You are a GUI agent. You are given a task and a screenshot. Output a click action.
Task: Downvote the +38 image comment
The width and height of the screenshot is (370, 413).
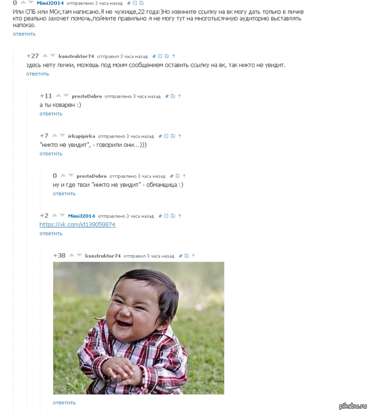79,255
